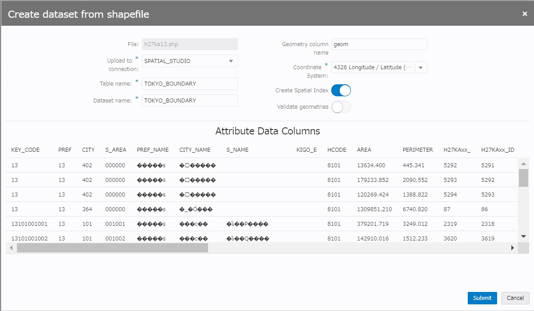This screenshot has width=534, height=311.
Task: Click the table's scroll up arrow
Action: click(x=523, y=164)
